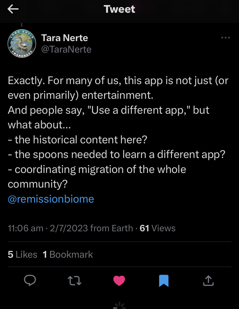Tap the 11:06 am timestamp
This screenshot has width=239, height=309.
pyautogui.click(x=25, y=228)
